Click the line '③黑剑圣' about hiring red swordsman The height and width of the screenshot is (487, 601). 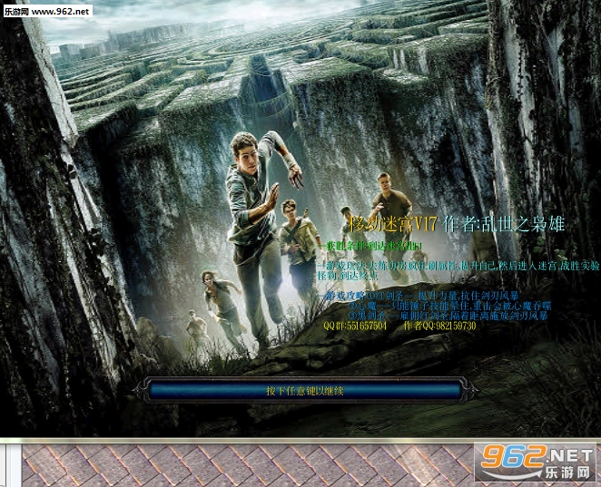click(x=448, y=316)
